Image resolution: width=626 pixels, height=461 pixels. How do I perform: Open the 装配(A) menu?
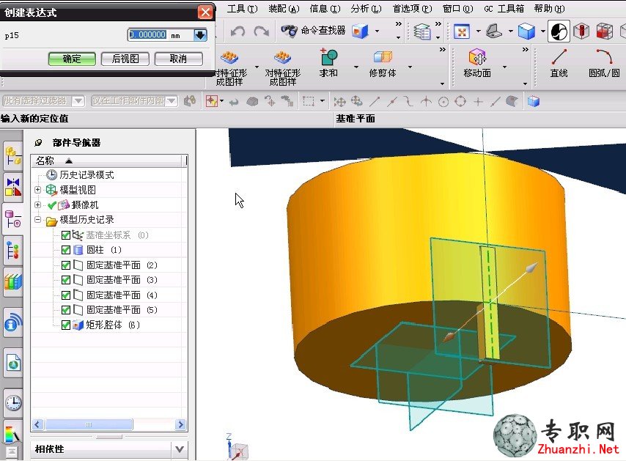[284, 9]
